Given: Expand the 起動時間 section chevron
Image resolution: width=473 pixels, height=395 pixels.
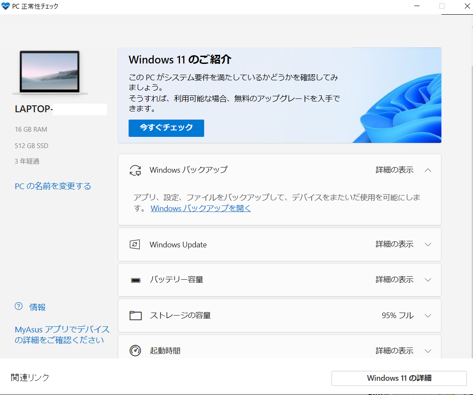Looking at the screenshot, I should click(x=428, y=351).
